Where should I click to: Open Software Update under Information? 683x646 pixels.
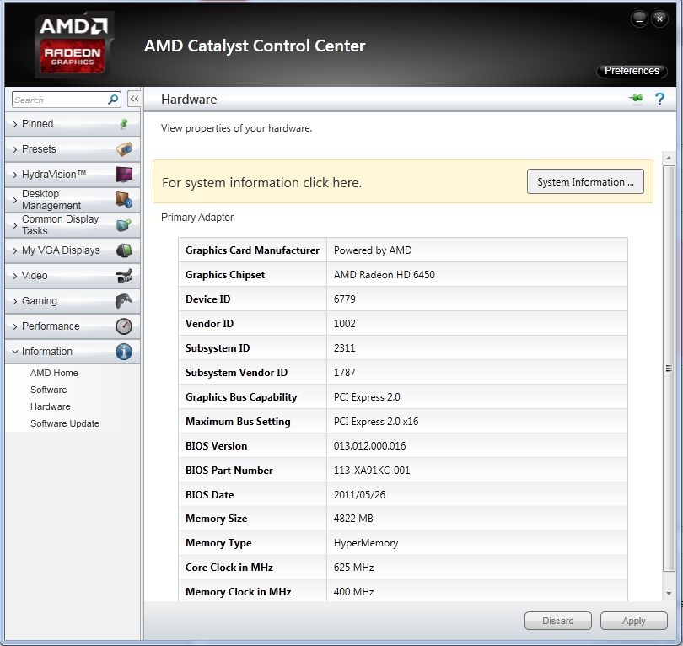(64, 423)
